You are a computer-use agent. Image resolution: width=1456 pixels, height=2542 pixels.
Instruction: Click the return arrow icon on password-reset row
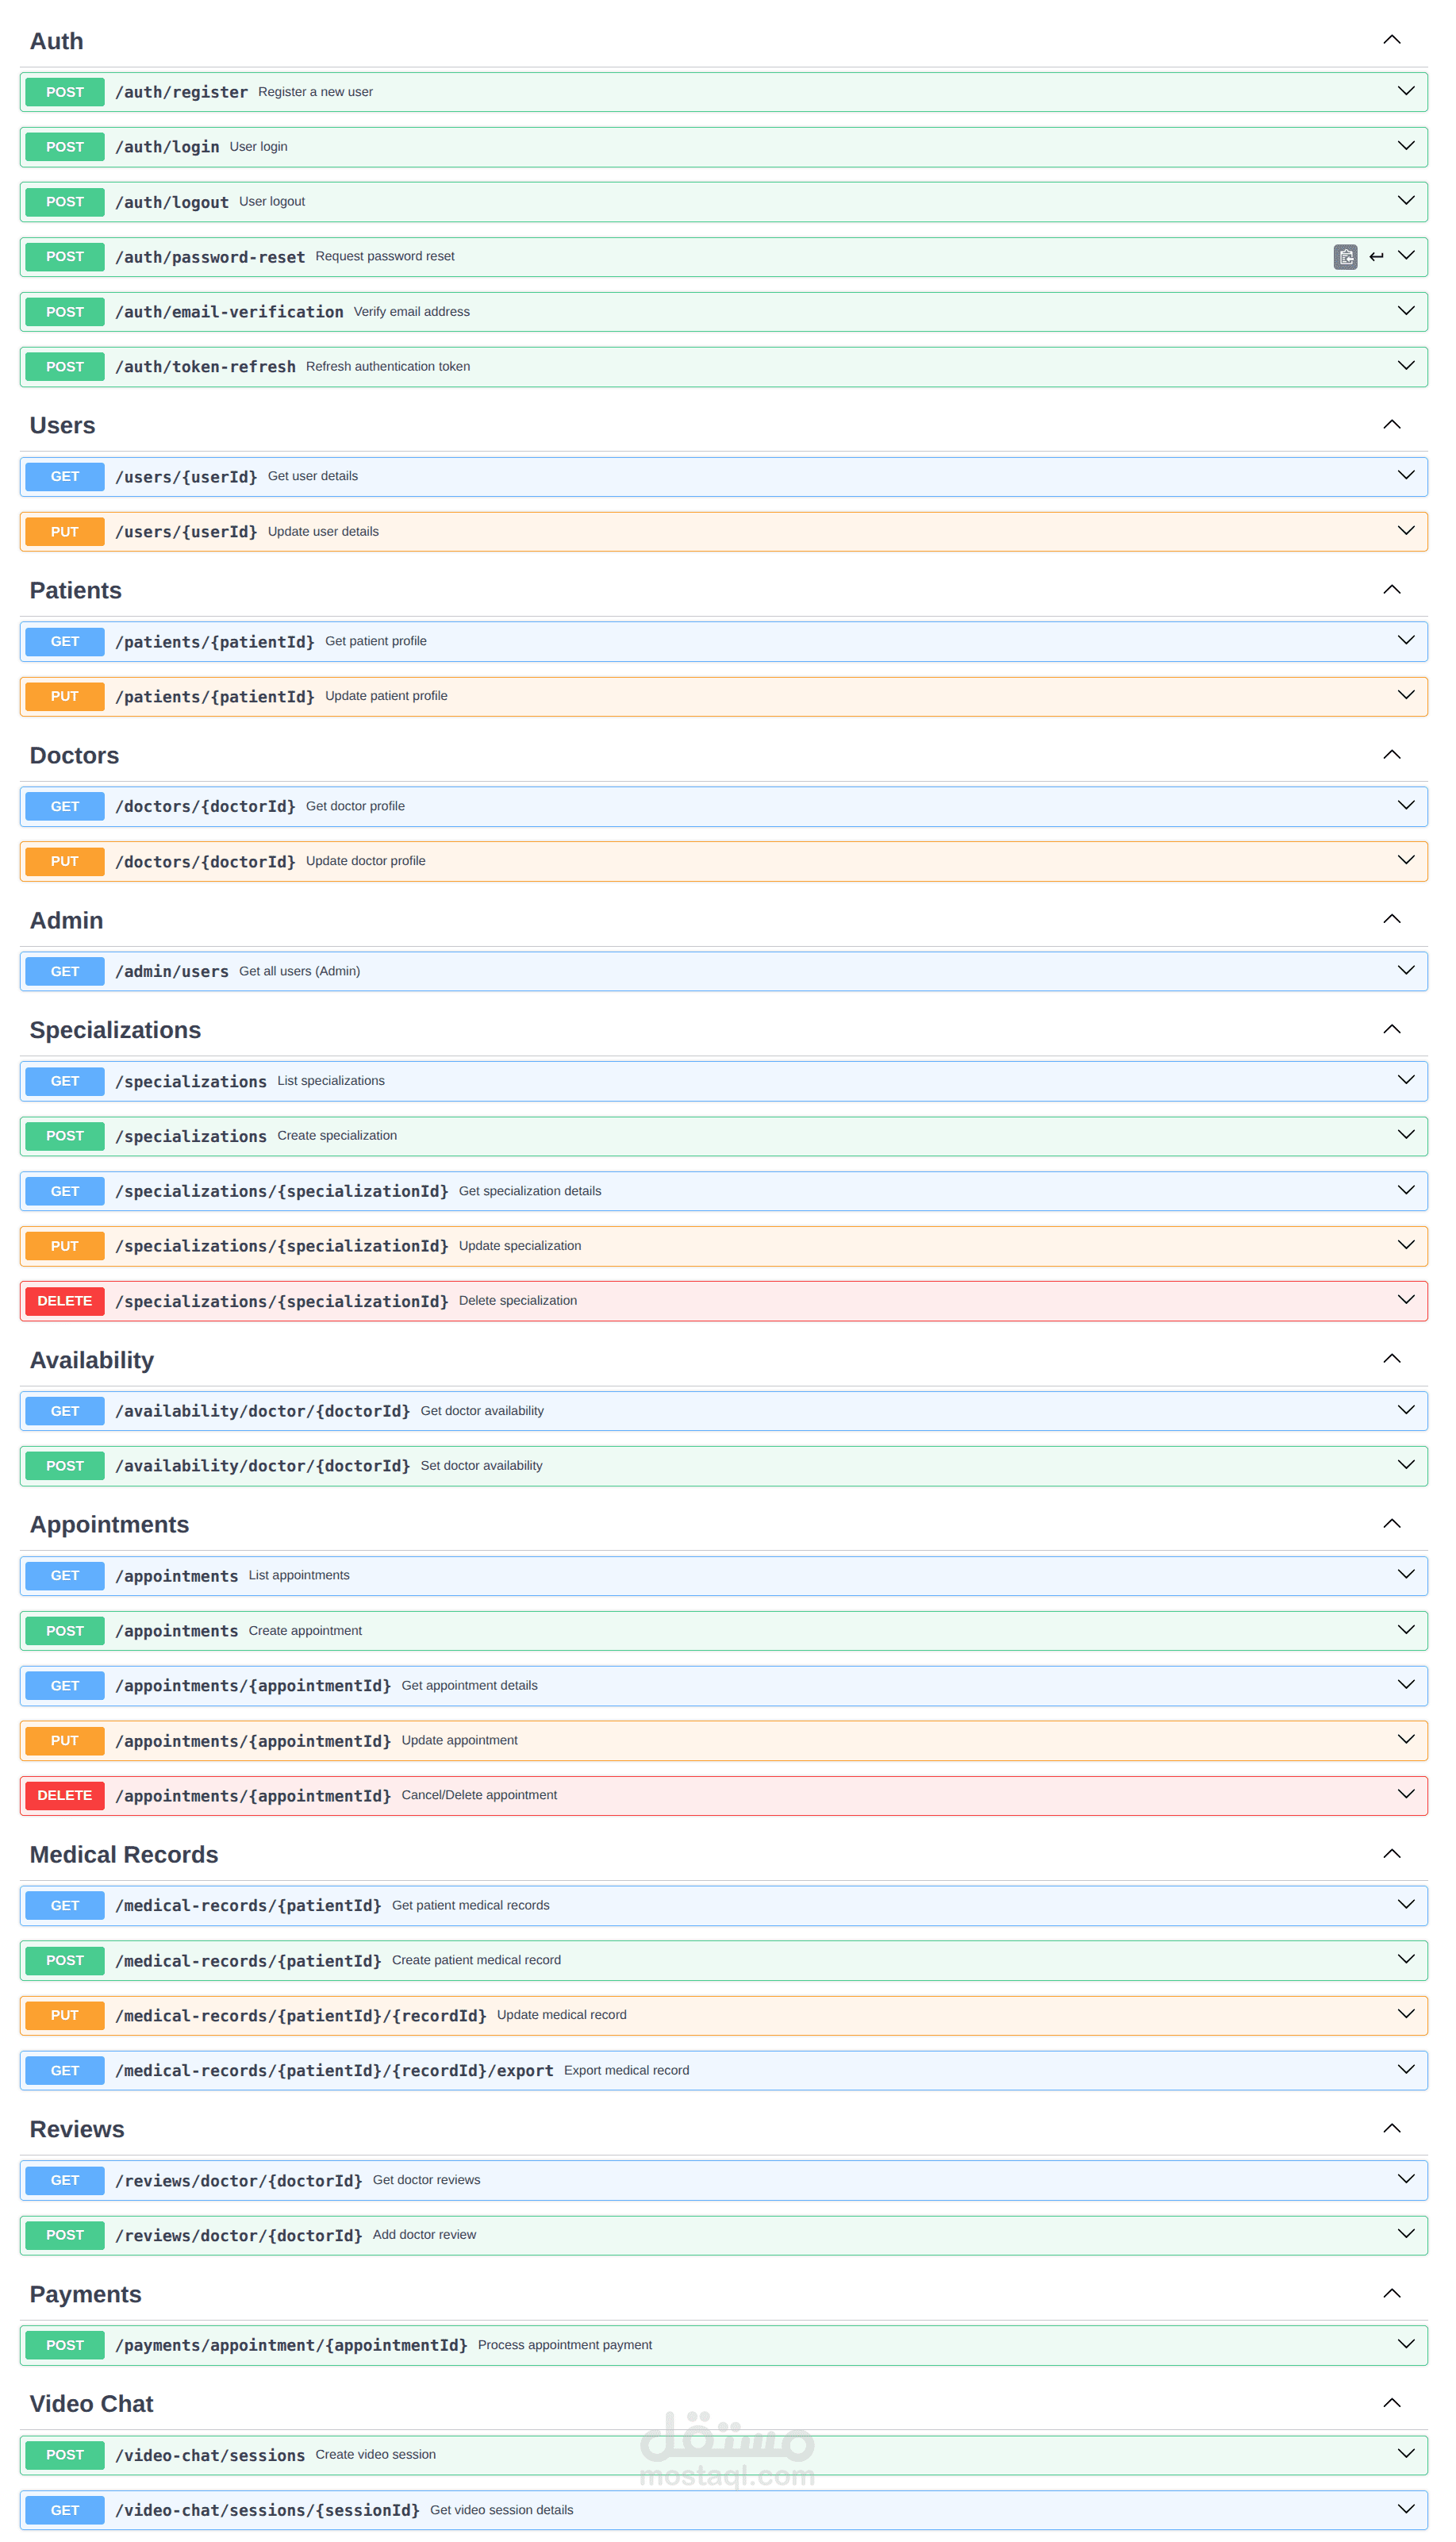click(x=1377, y=257)
